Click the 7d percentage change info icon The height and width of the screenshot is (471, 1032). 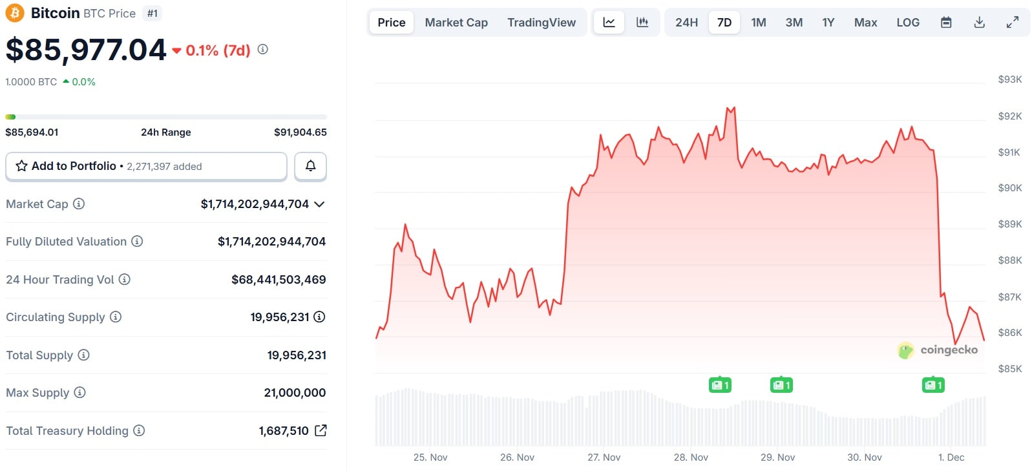point(263,49)
